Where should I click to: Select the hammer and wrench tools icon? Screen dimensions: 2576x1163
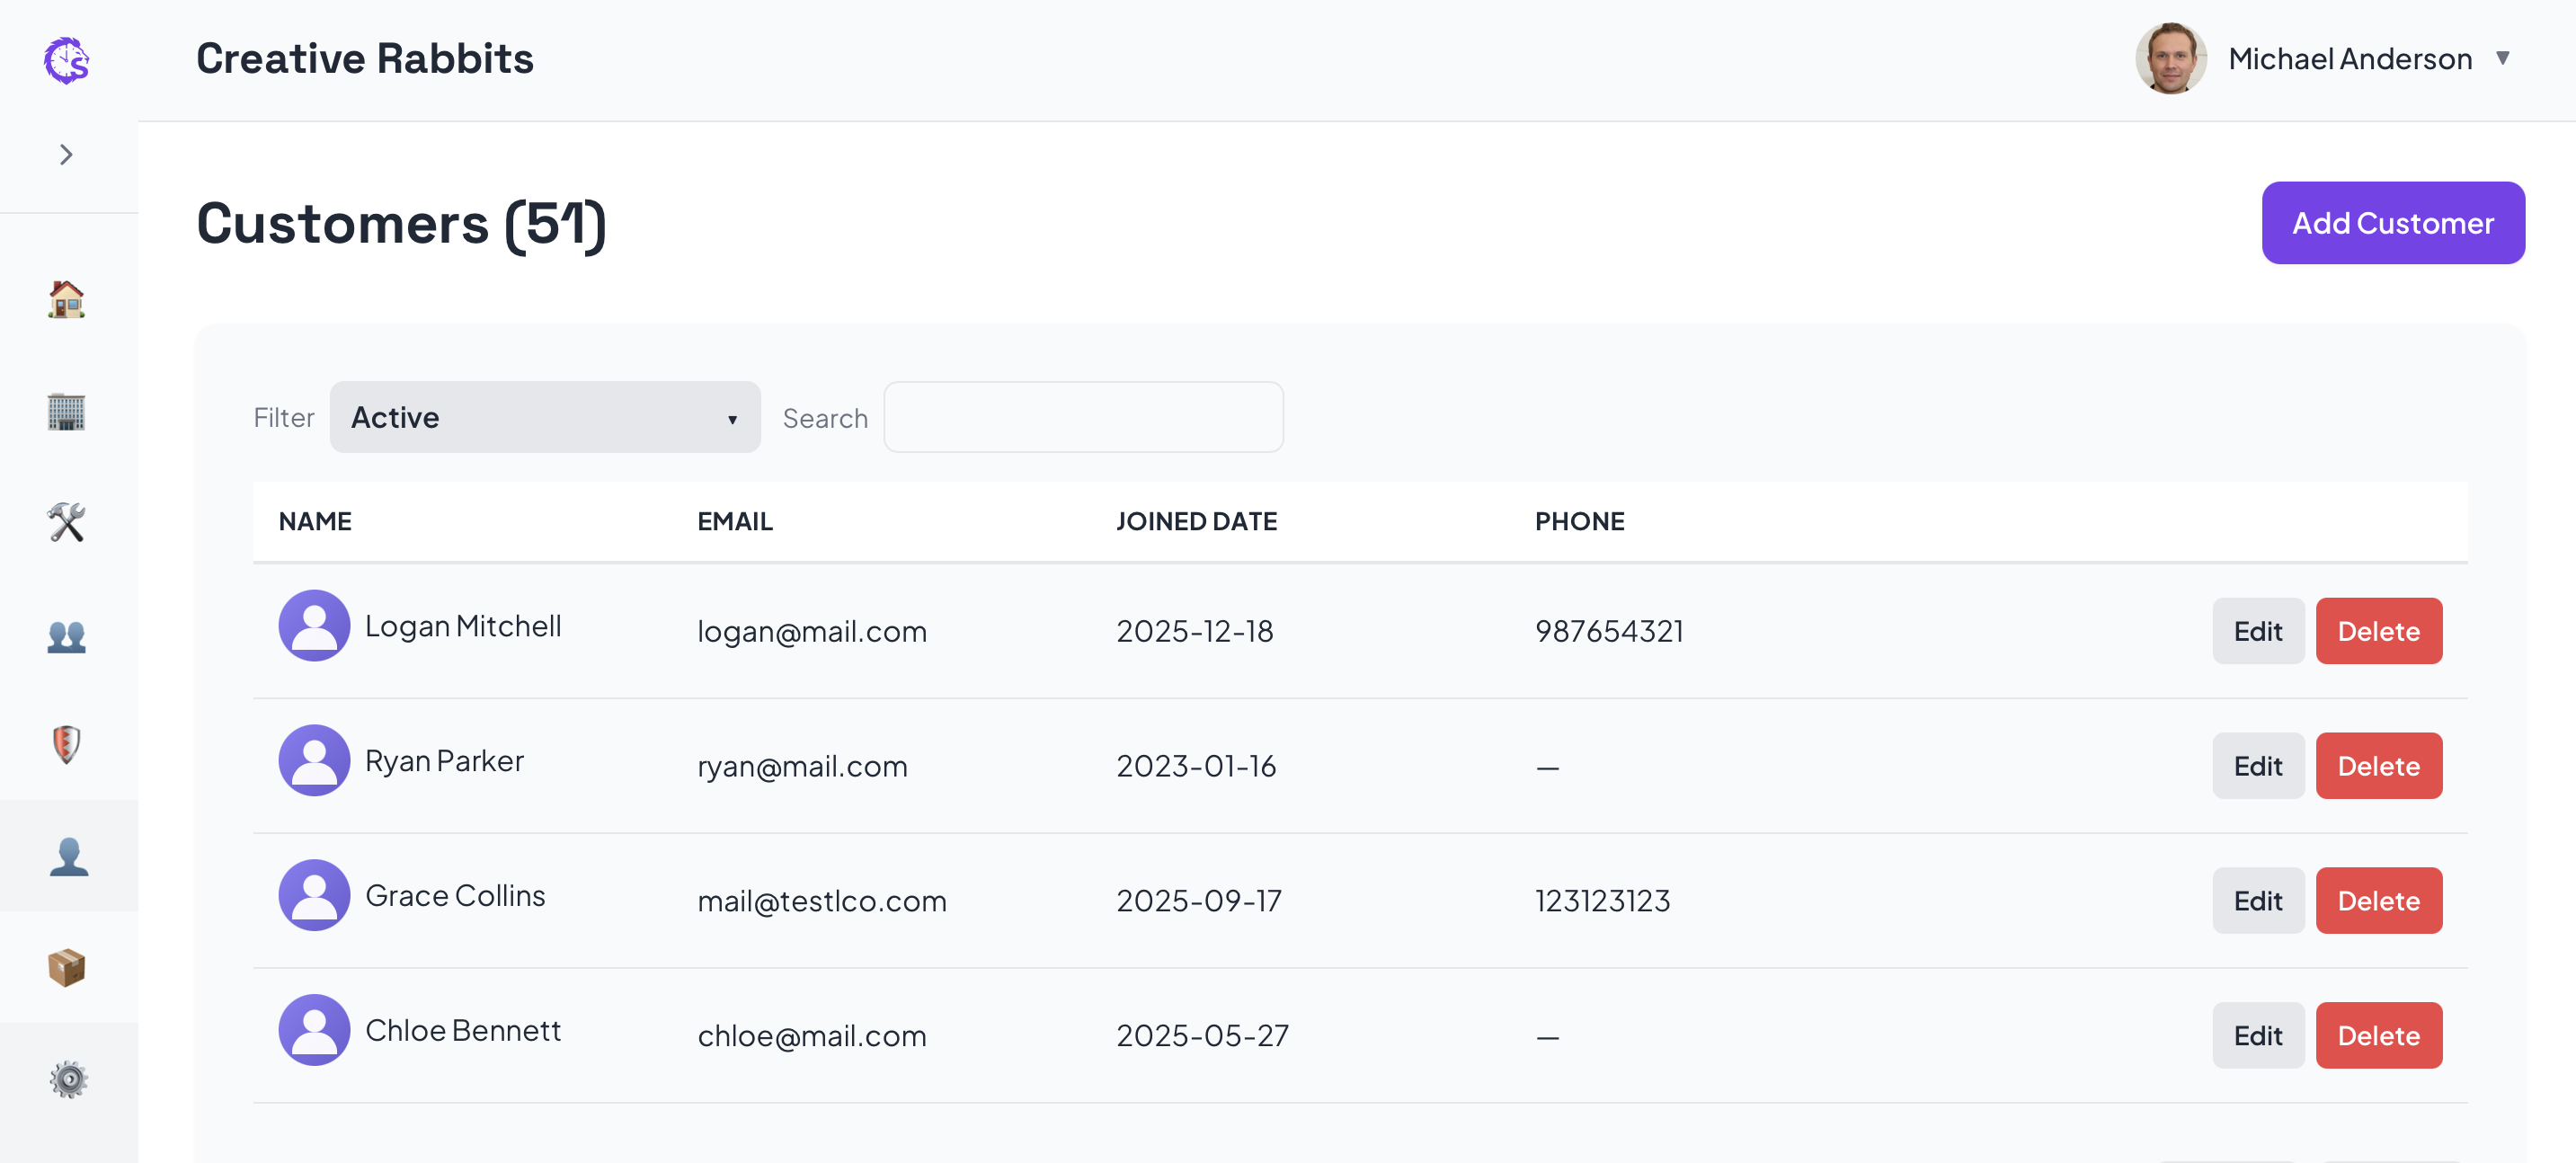click(x=67, y=523)
